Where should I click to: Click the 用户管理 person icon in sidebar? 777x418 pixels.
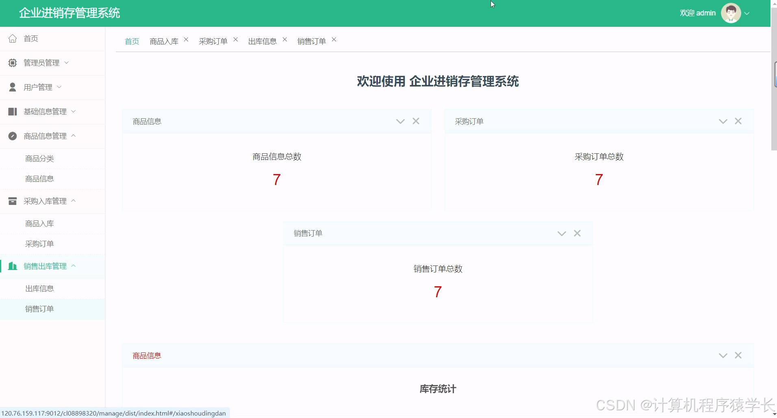click(x=12, y=87)
